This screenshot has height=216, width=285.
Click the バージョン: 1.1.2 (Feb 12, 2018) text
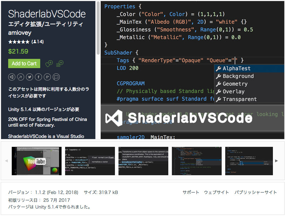click(x=43, y=192)
